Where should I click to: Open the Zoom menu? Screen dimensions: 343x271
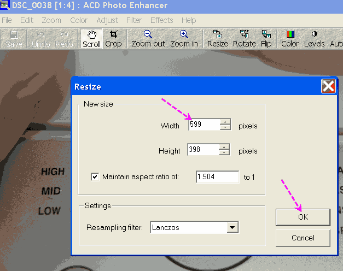click(51, 20)
